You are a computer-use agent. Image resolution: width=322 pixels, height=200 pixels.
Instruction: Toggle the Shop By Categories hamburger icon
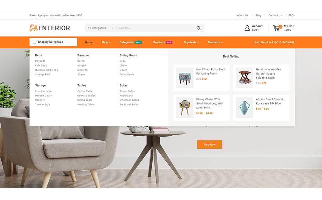coord(34,42)
